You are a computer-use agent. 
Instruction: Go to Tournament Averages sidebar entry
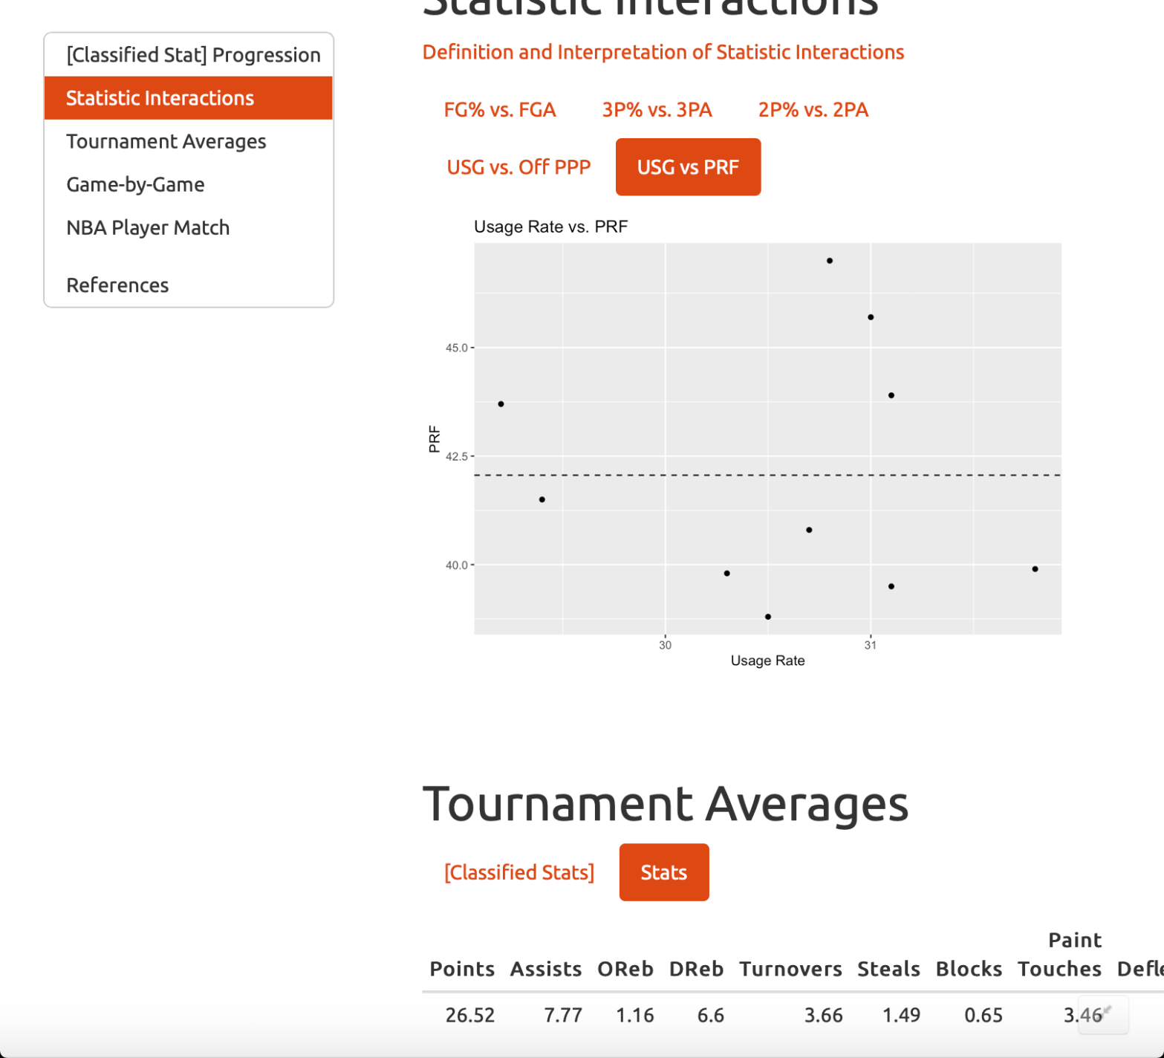coord(166,141)
